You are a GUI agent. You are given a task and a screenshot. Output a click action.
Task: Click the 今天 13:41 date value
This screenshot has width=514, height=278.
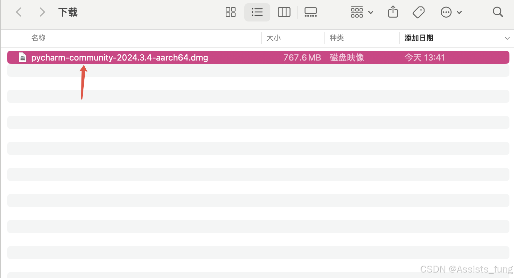[424, 58]
